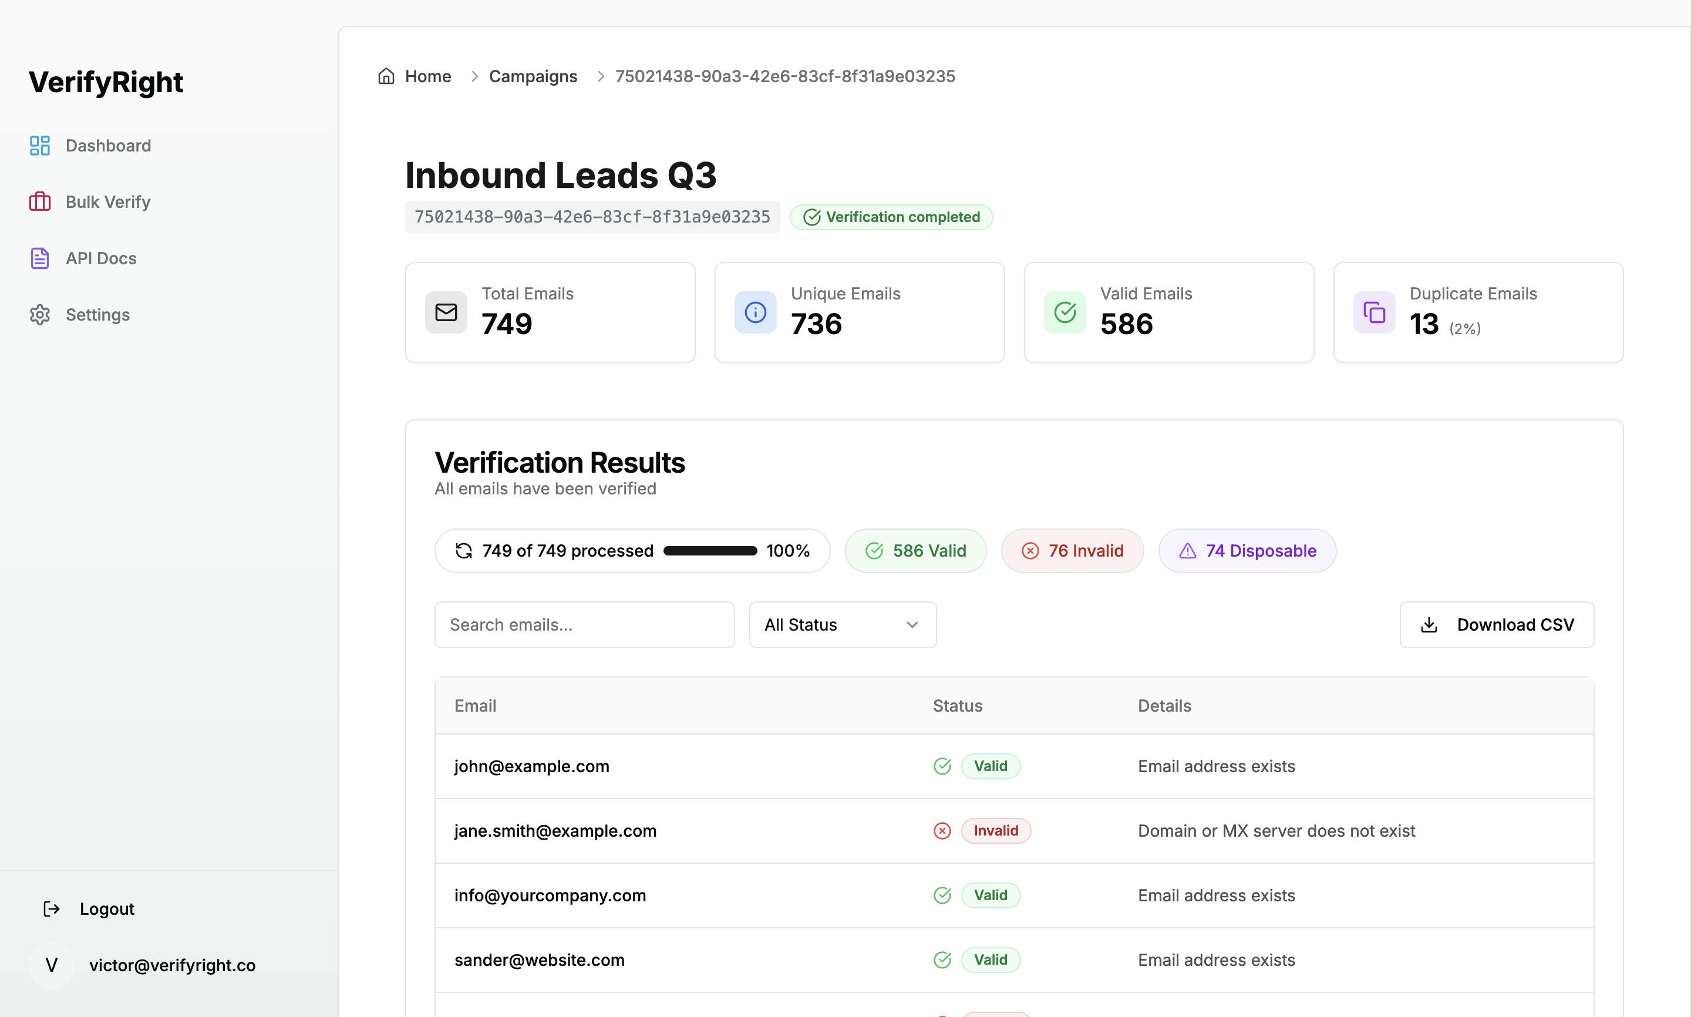Open the Campaigns breadcrumb link
The height and width of the screenshot is (1017, 1691).
(533, 76)
